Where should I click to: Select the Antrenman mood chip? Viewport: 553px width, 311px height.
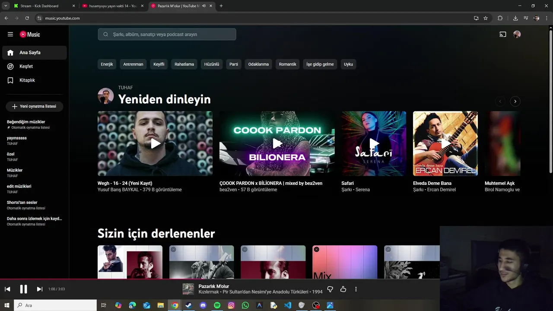[133, 64]
